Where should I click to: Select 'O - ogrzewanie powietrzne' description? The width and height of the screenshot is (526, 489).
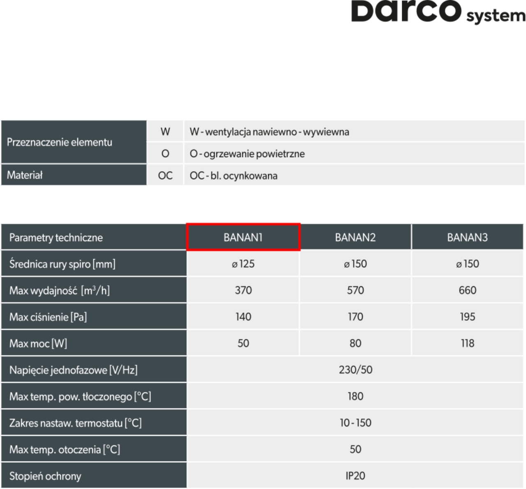pos(247,154)
